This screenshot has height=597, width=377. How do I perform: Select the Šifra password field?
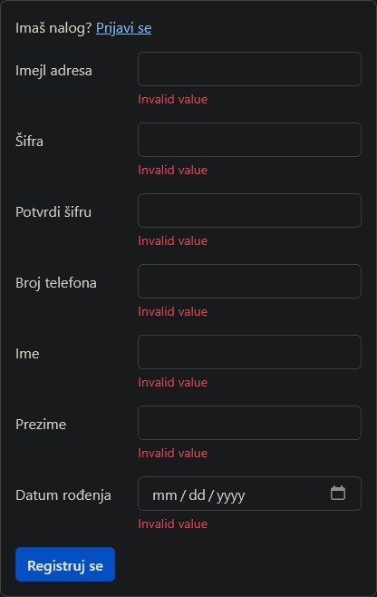(249, 140)
